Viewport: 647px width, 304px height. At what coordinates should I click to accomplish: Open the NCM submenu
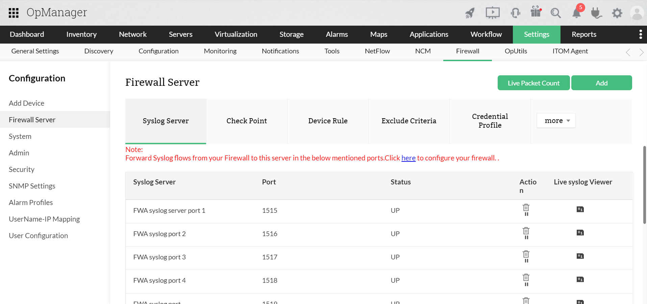pyautogui.click(x=423, y=51)
